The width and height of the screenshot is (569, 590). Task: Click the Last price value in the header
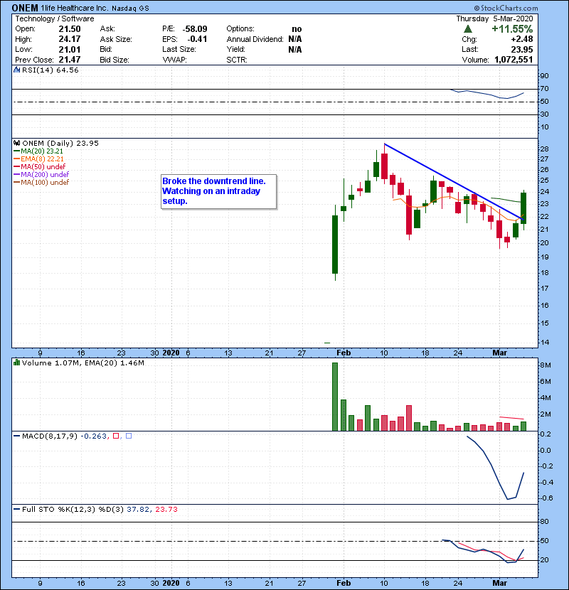coord(522,49)
